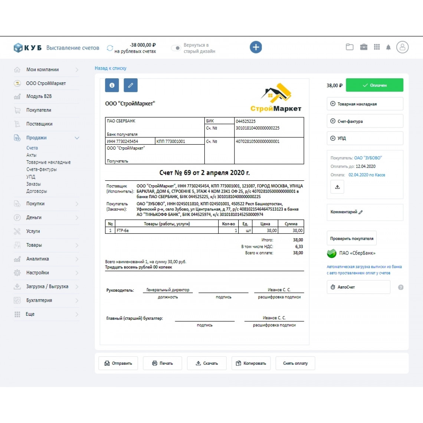Open Мои компании in the sidebar
The width and height of the screenshot is (423, 423).
[42, 70]
